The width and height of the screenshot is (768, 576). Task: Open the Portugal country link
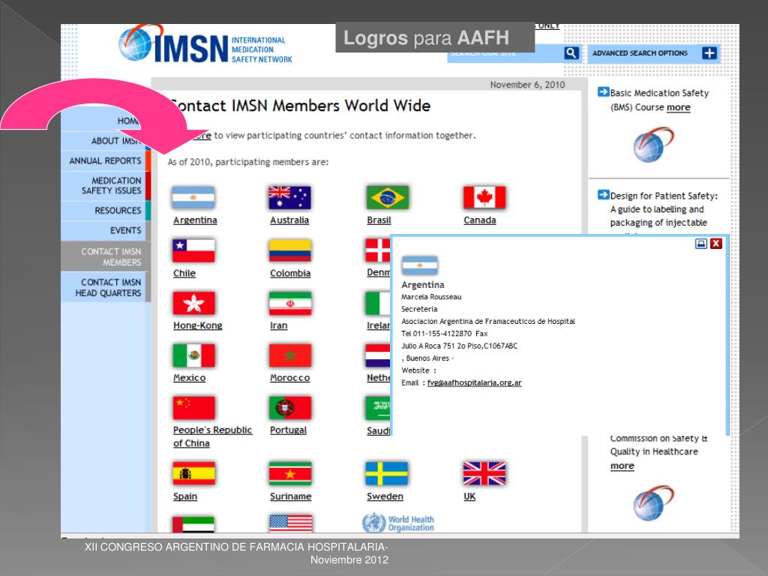coord(289,430)
